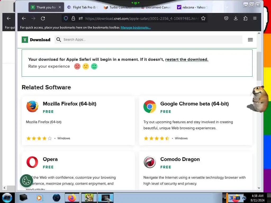Open the black folder taskbar icon
Viewport: 271px width, 203px height.
point(23,198)
